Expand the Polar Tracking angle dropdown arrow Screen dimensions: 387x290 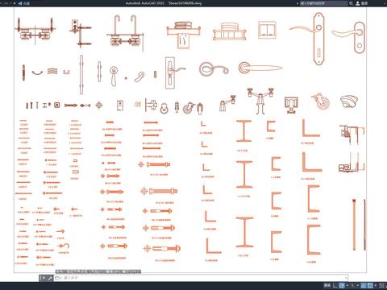click(347, 285)
